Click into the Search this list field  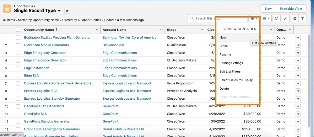click(x=217, y=18)
